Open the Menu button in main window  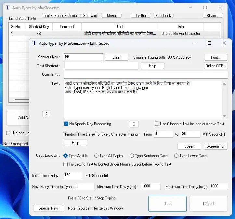pos(111,16)
